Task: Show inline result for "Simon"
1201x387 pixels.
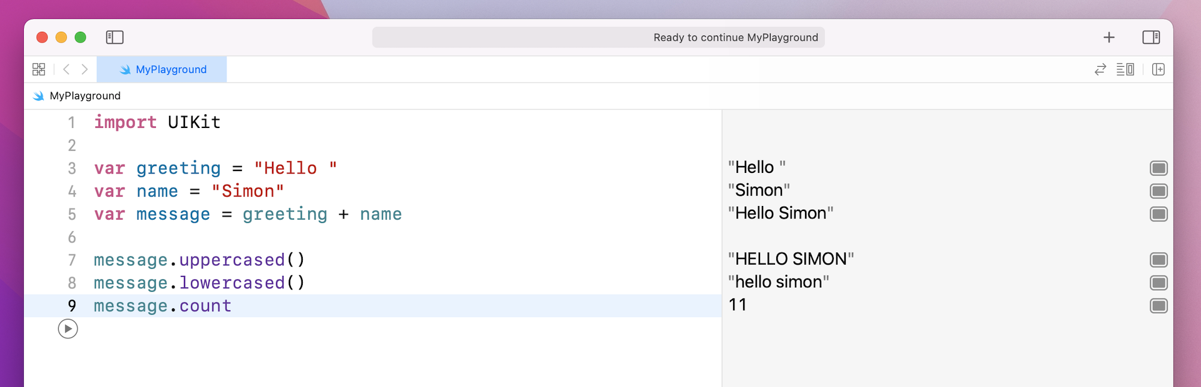Action: coord(1158,191)
